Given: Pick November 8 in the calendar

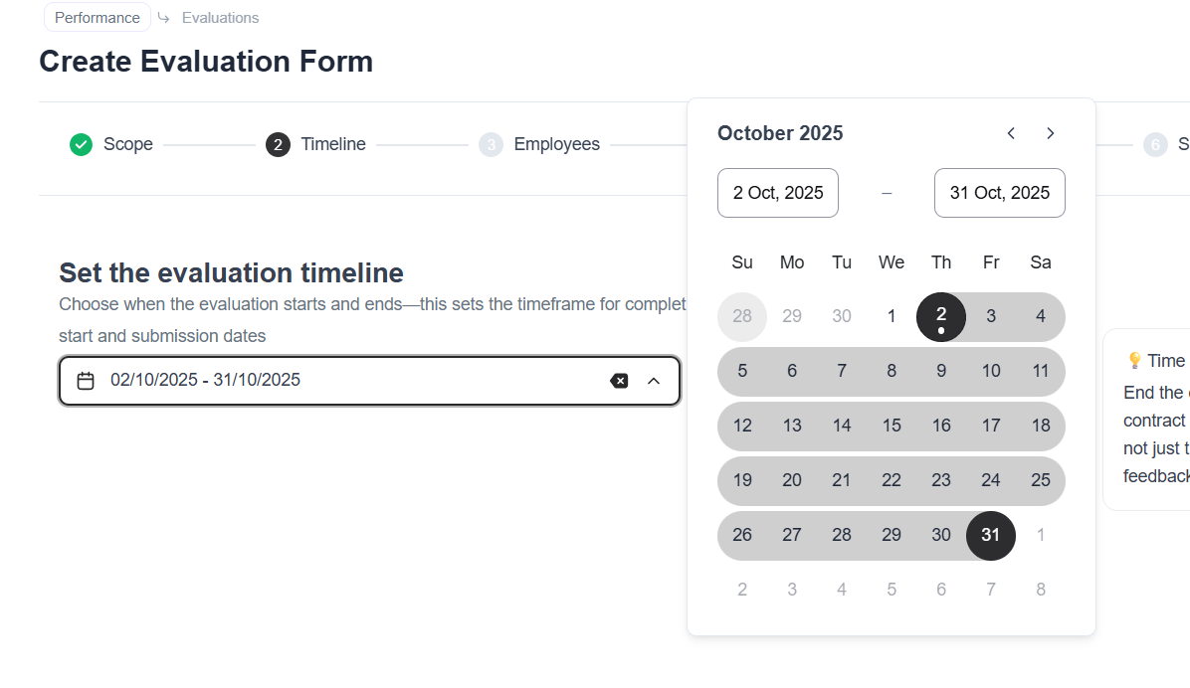Looking at the screenshot, I should [x=1041, y=590].
